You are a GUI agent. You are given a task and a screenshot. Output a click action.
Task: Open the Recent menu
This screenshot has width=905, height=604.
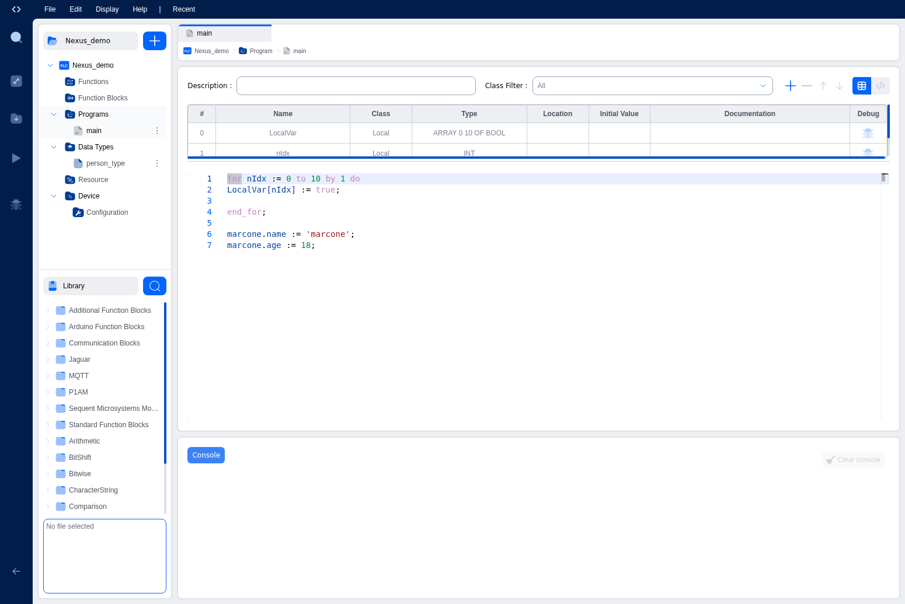(184, 9)
